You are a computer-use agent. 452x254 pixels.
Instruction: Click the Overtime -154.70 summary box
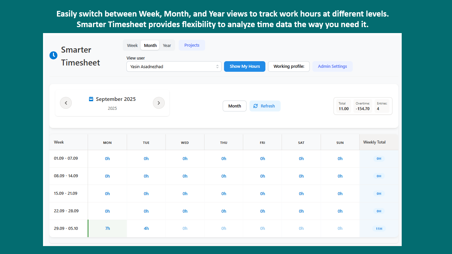[363, 106]
